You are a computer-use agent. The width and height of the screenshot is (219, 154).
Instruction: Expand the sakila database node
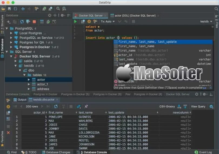16,61
